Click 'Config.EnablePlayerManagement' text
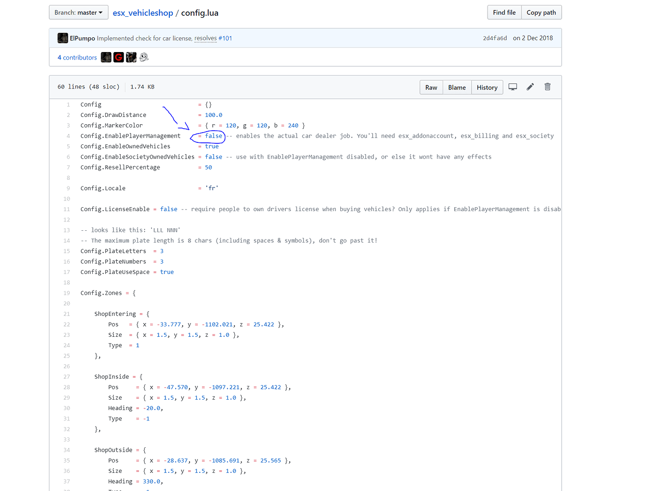The width and height of the screenshot is (654, 491). [x=131, y=136]
